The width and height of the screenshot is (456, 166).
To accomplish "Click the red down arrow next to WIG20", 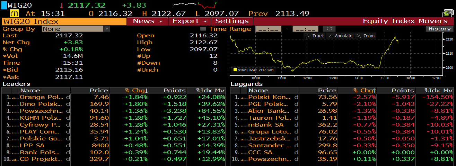I will [x=62, y=5].
